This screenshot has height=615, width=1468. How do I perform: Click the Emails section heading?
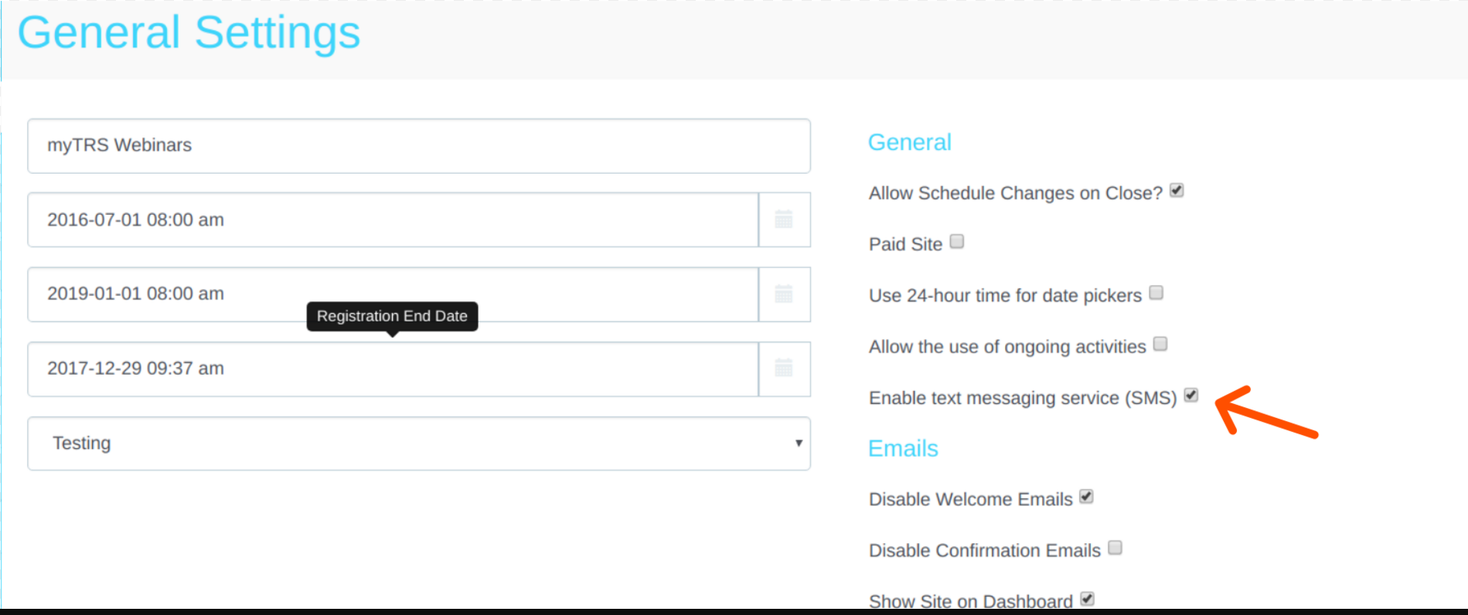click(x=903, y=449)
